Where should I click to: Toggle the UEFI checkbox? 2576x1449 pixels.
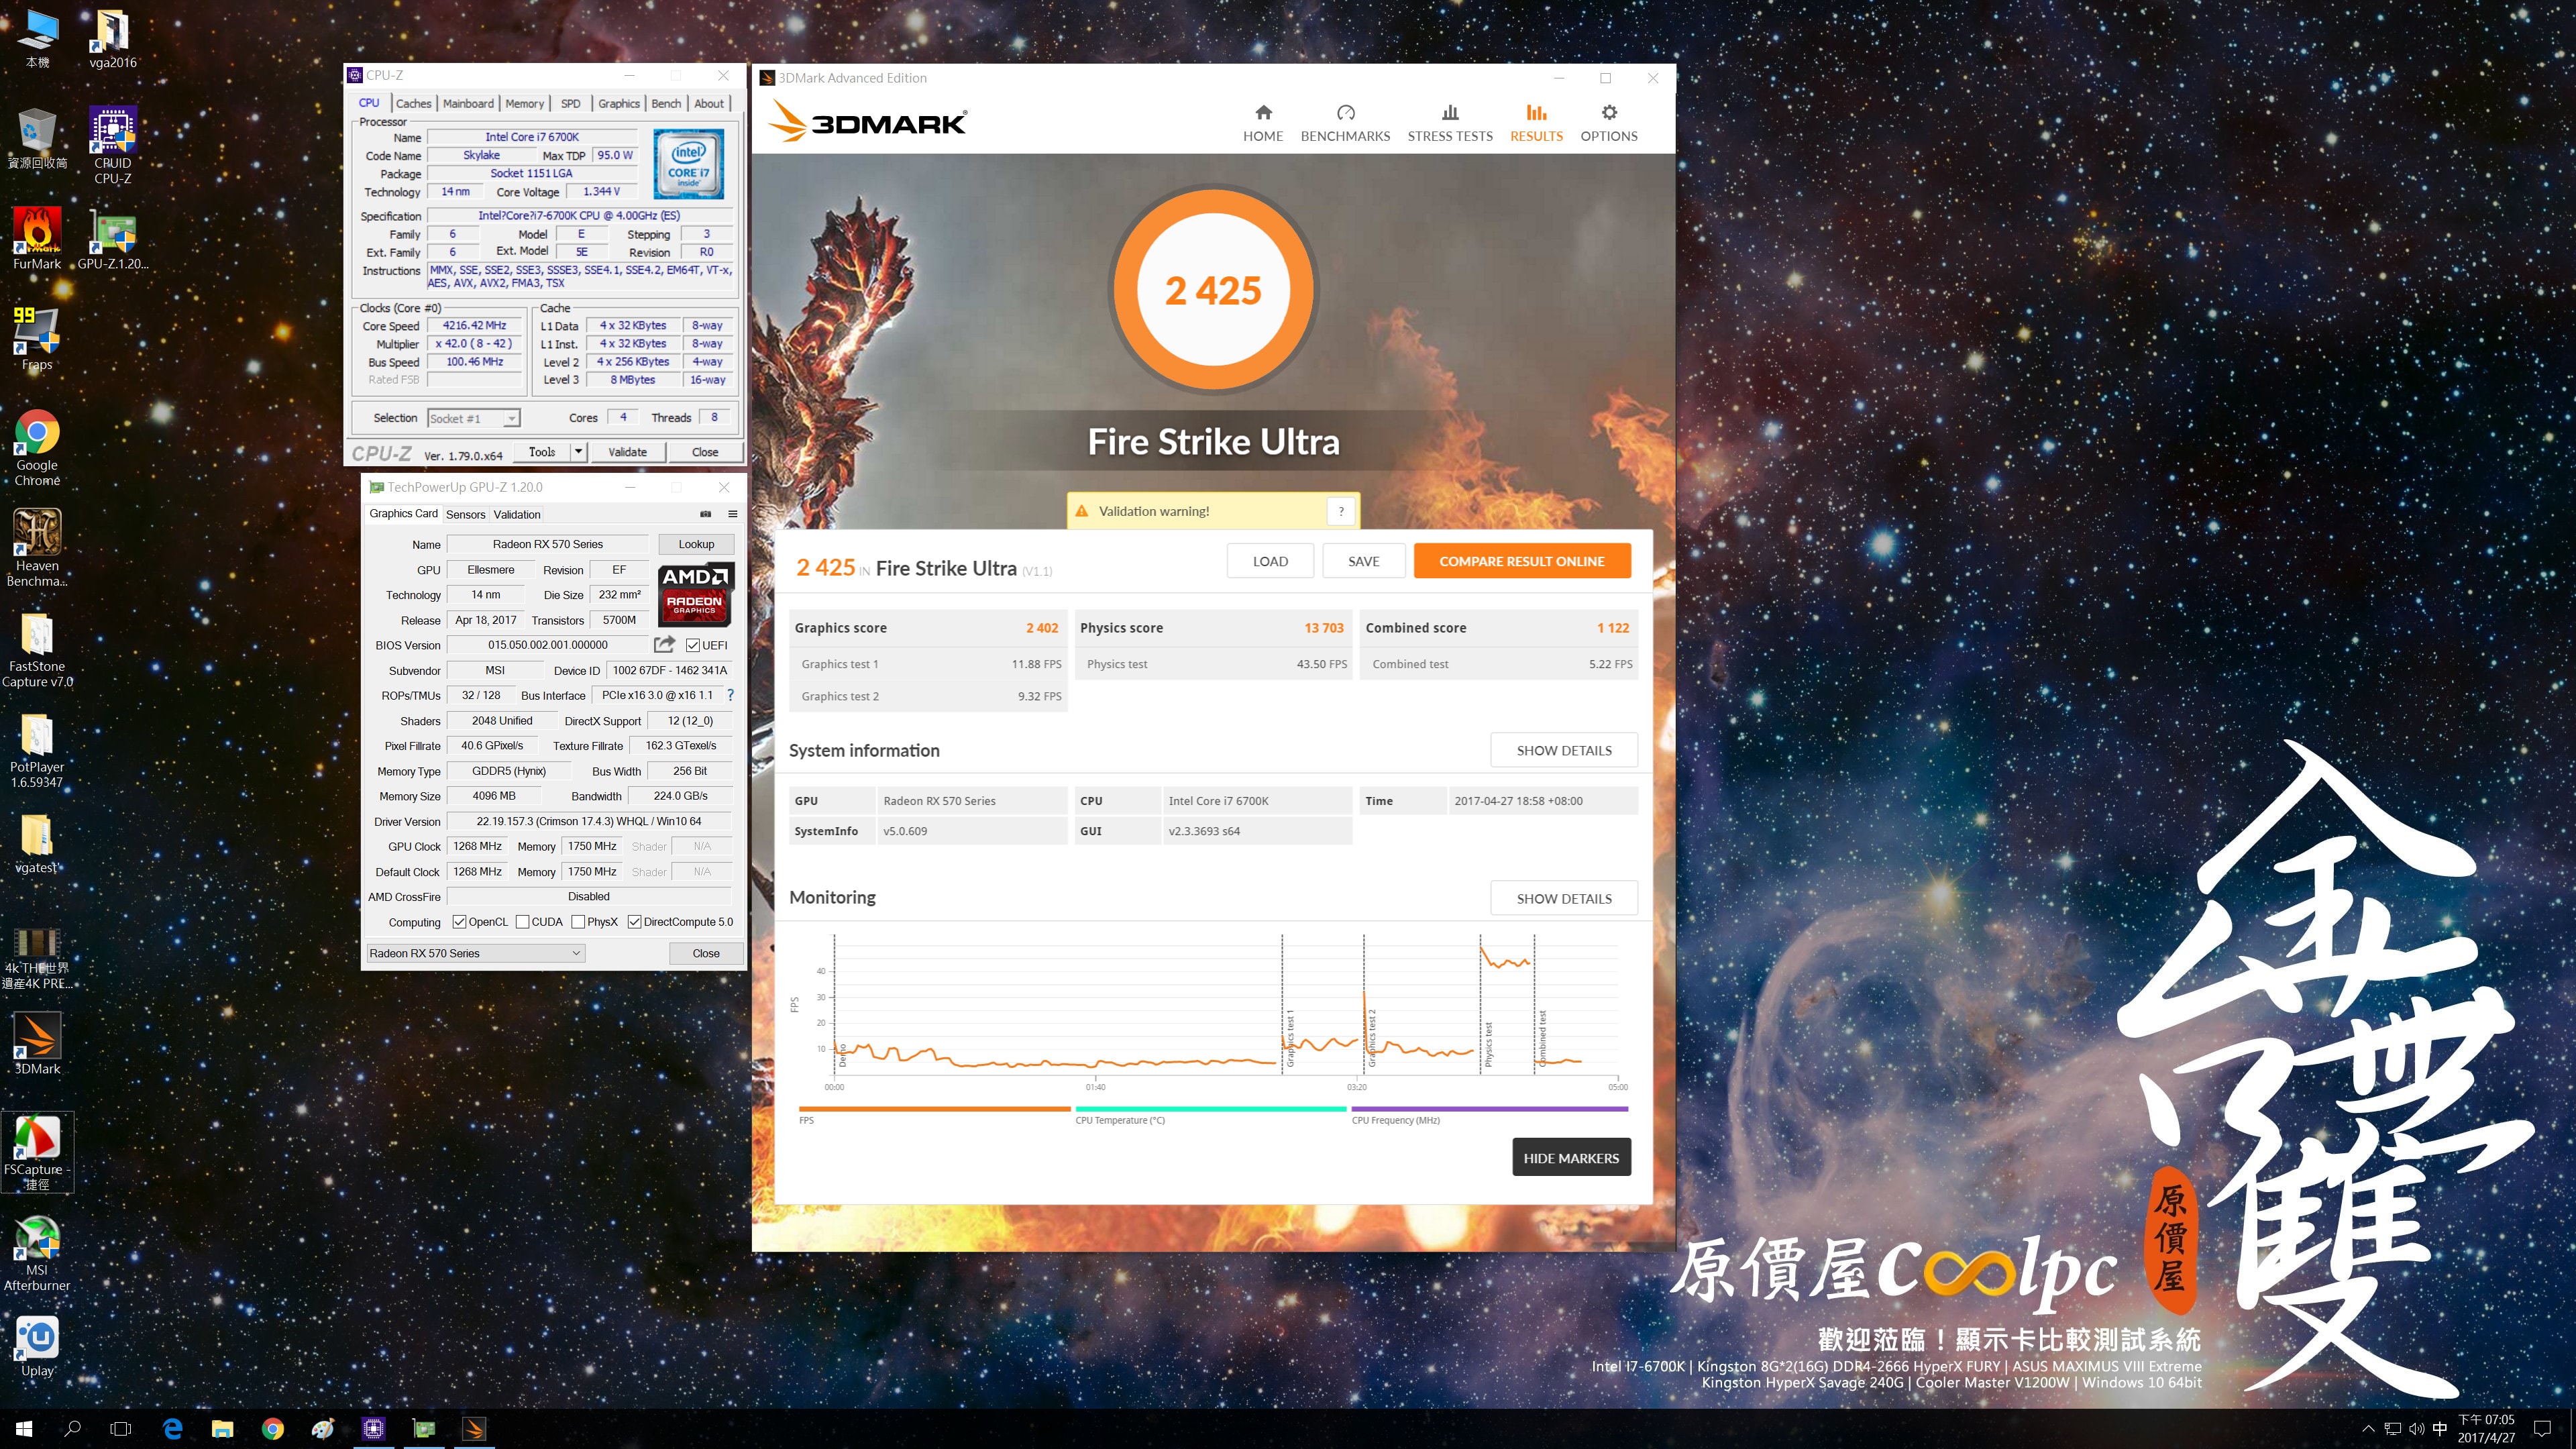click(x=693, y=646)
